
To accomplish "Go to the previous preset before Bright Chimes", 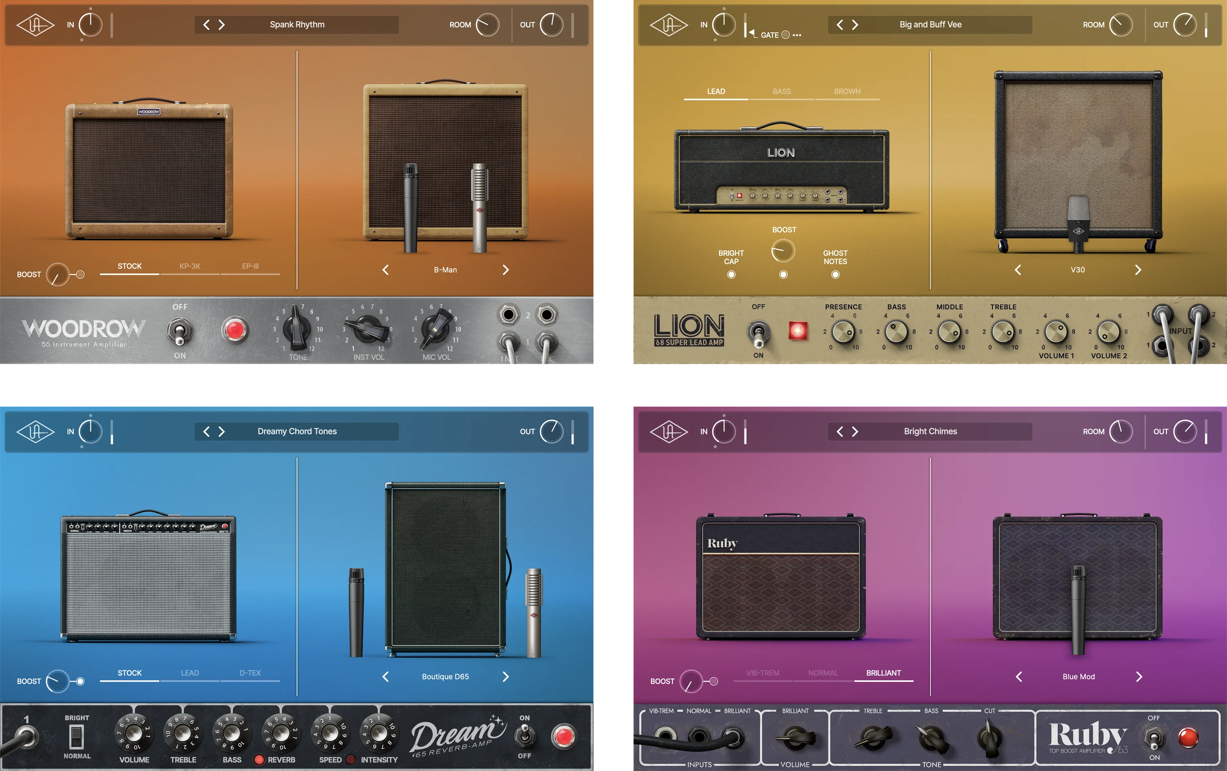I will click(x=840, y=431).
